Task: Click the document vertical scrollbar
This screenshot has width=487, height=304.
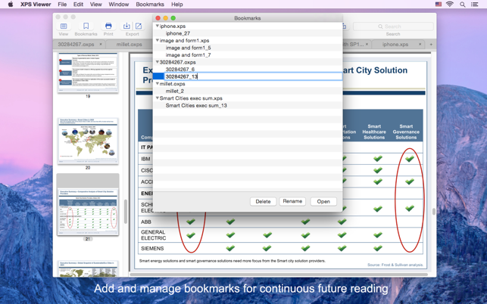Action: point(433,212)
